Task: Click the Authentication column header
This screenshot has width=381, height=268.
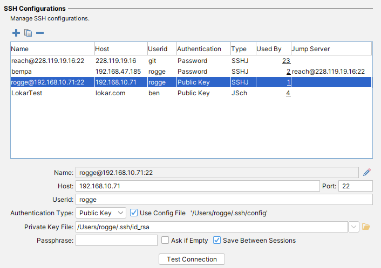Action: pos(203,49)
